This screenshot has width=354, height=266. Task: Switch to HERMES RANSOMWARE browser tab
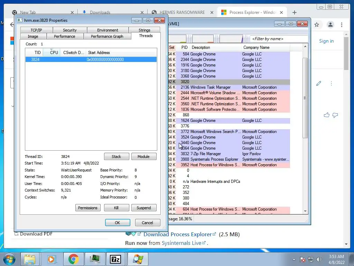(x=182, y=12)
